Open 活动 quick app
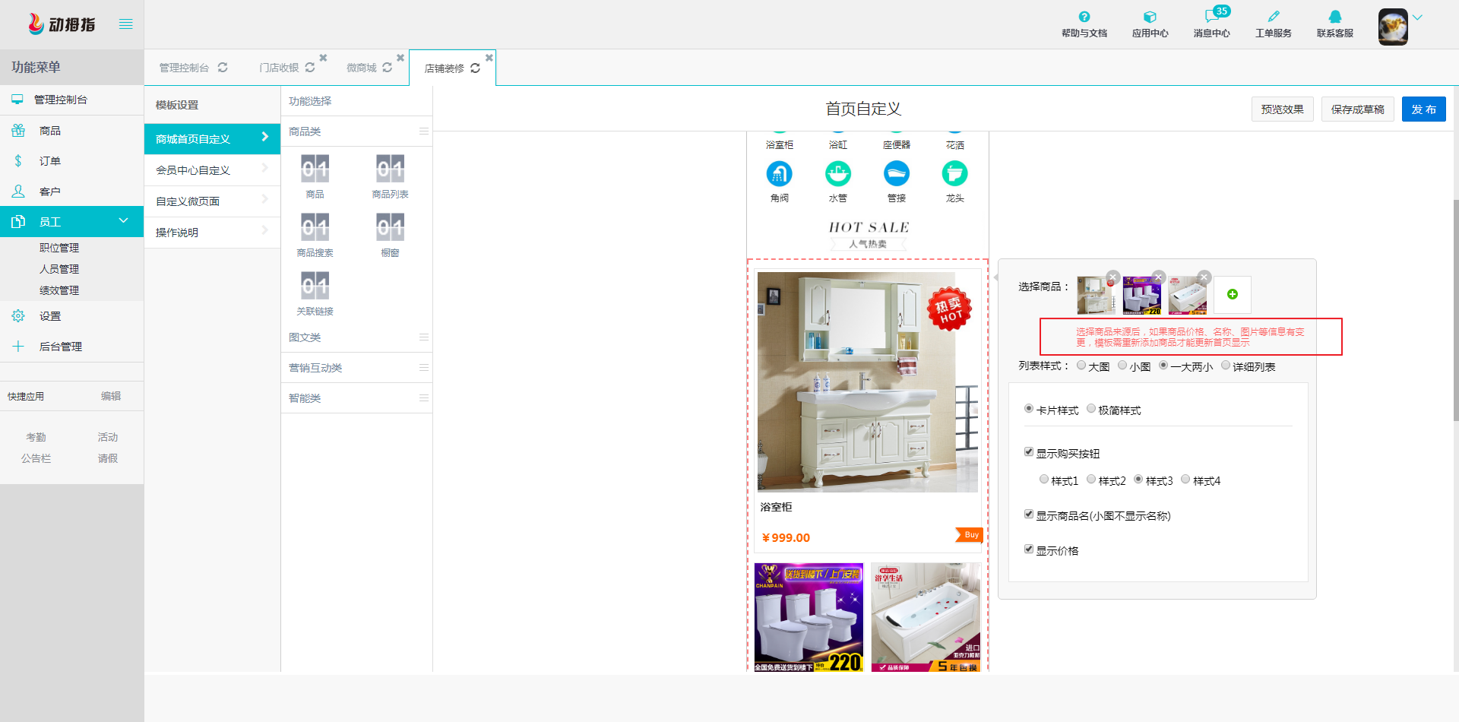 pos(108,437)
